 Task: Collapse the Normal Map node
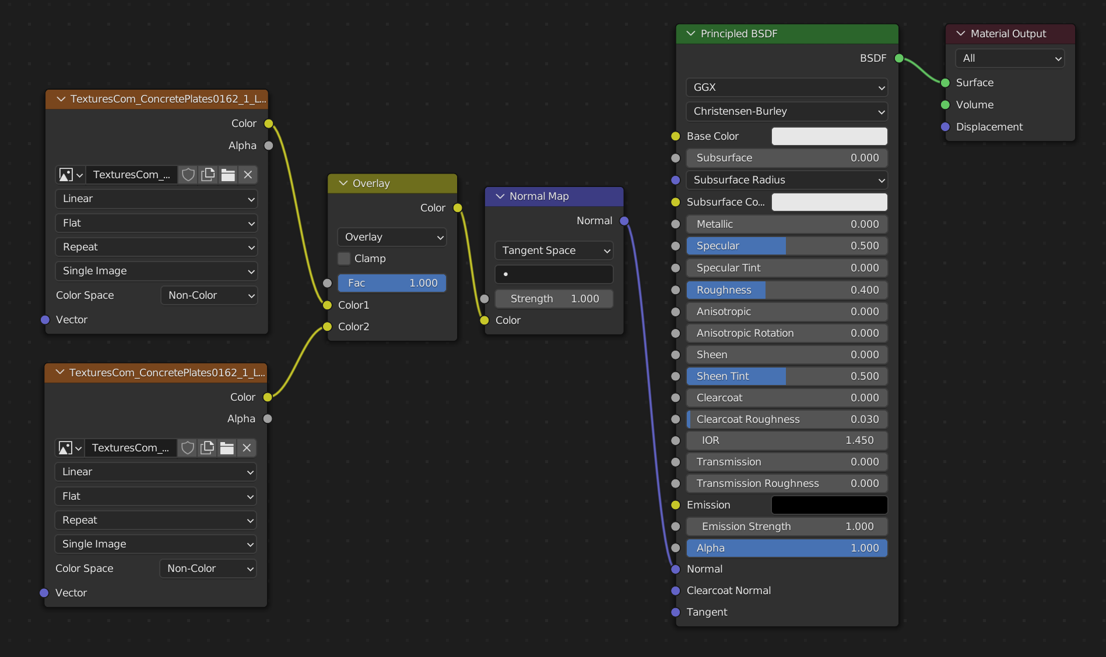click(500, 196)
